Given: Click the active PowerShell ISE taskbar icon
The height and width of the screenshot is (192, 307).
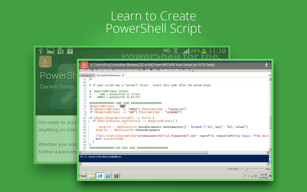Looking at the screenshot, I should tap(100, 176).
